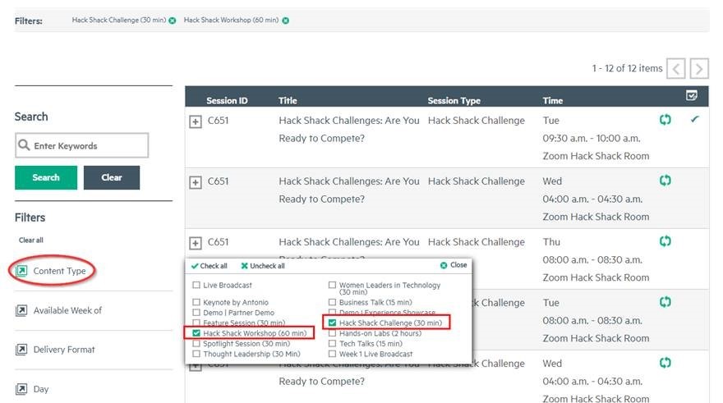Uncheck Hack Shack Workshop (60 min)
The image size is (723, 403).
coord(196,333)
